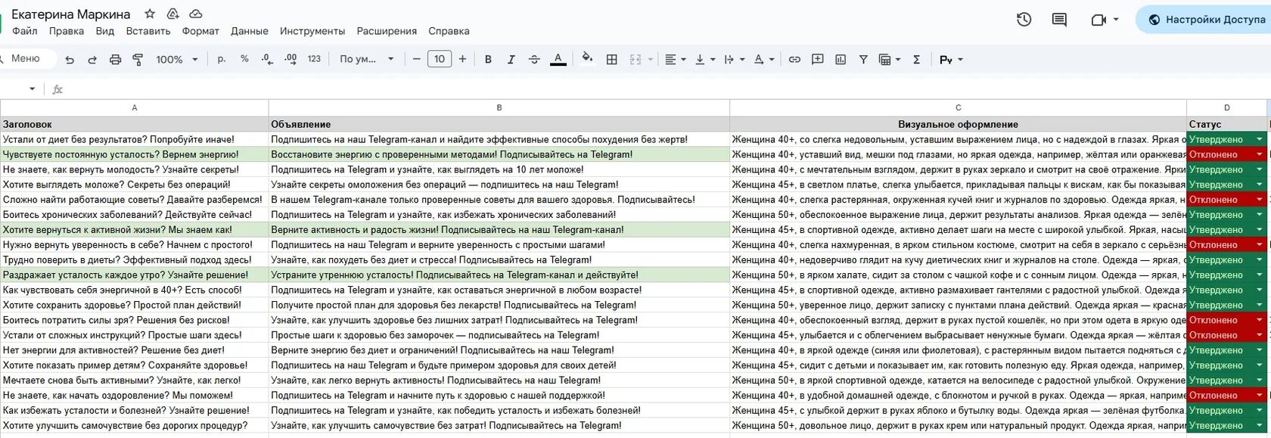Click the merge cells icon
This screenshot has width=1271, height=438.
tap(635, 59)
